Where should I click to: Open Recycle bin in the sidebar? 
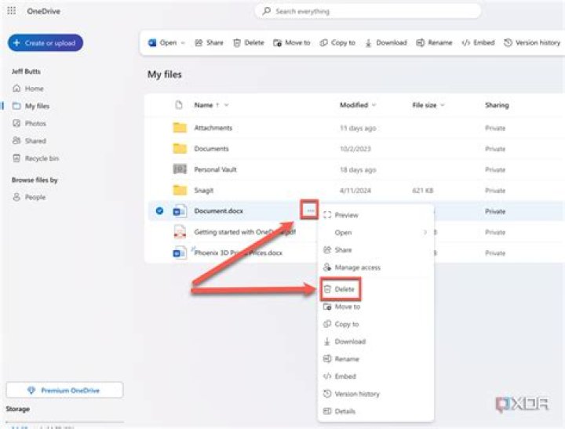point(41,158)
